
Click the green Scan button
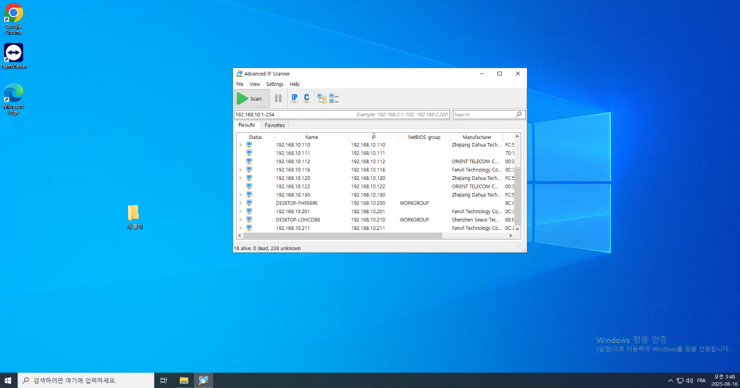click(x=252, y=99)
